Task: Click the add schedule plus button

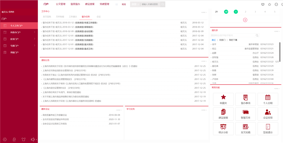Action: (x=245, y=20)
